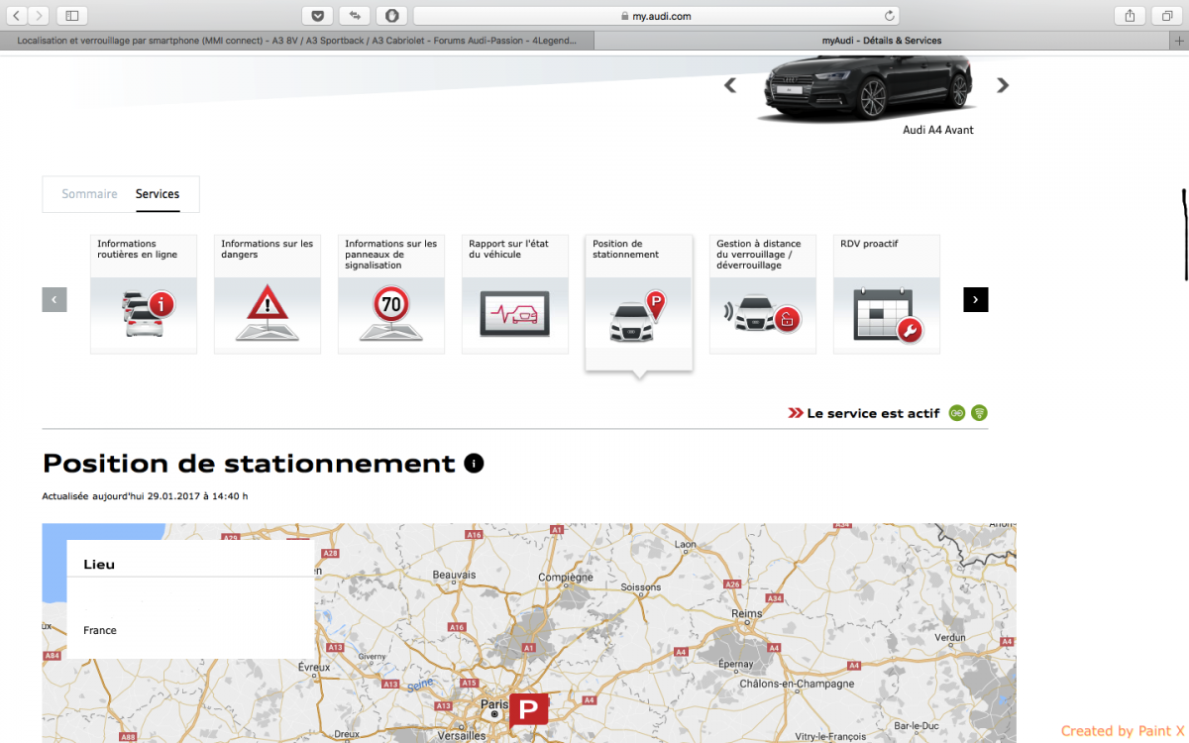Select the Services tab
The height and width of the screenshot is (743, 1189).
point(158,194)
